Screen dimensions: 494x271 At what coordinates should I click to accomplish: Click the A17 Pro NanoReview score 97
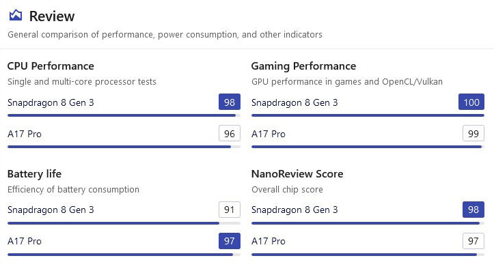coord(474,241)
